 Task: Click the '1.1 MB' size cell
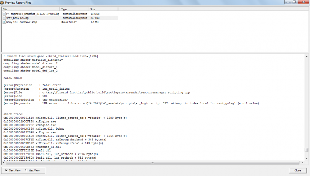coord(94,22)
